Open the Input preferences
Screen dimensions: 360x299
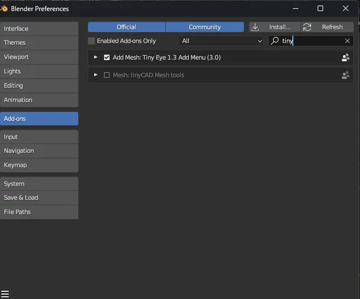tap(39, 137)
